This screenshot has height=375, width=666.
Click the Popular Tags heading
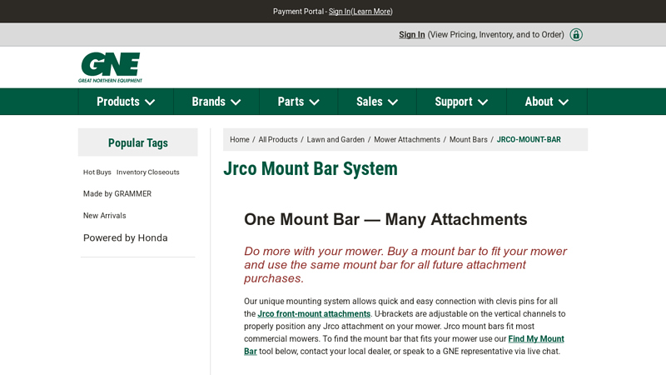pyautogui.click(x=138, y=142)
